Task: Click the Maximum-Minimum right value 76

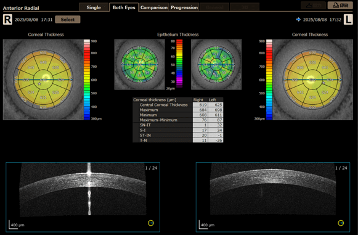Action: click(200, 120)
